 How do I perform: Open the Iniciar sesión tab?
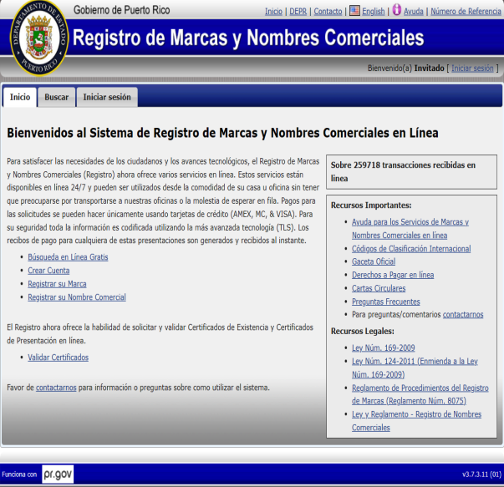(107, 97)
